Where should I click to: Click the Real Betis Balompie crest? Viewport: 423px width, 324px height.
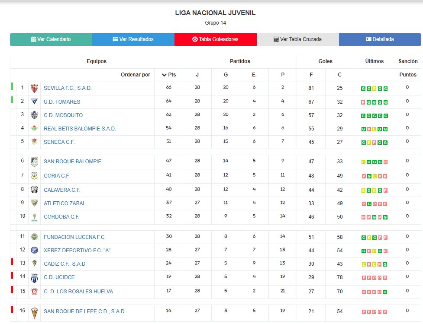click(34, 128)
